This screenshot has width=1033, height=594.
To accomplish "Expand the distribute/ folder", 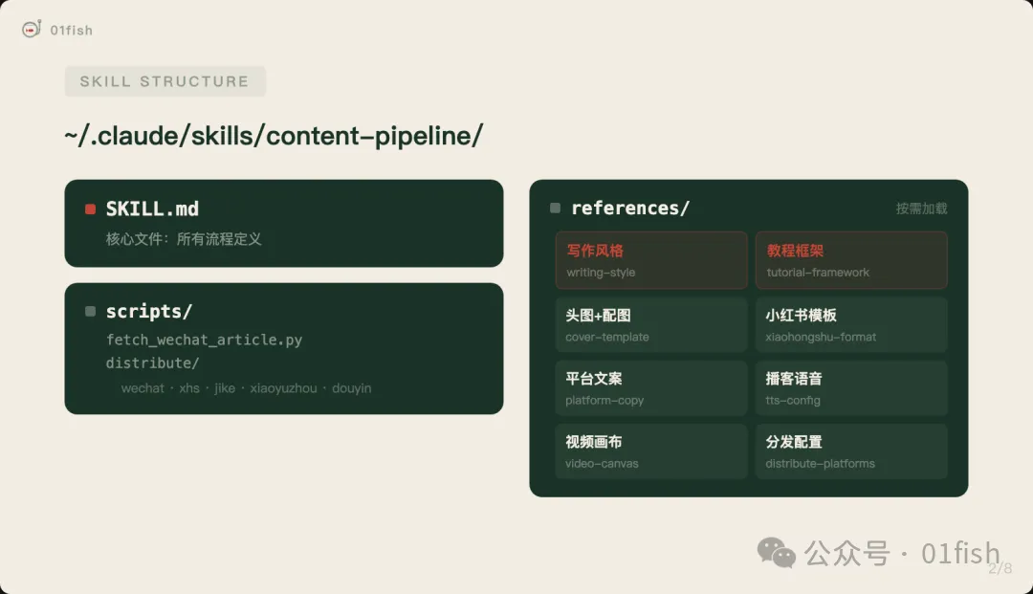I will (153, 363).
